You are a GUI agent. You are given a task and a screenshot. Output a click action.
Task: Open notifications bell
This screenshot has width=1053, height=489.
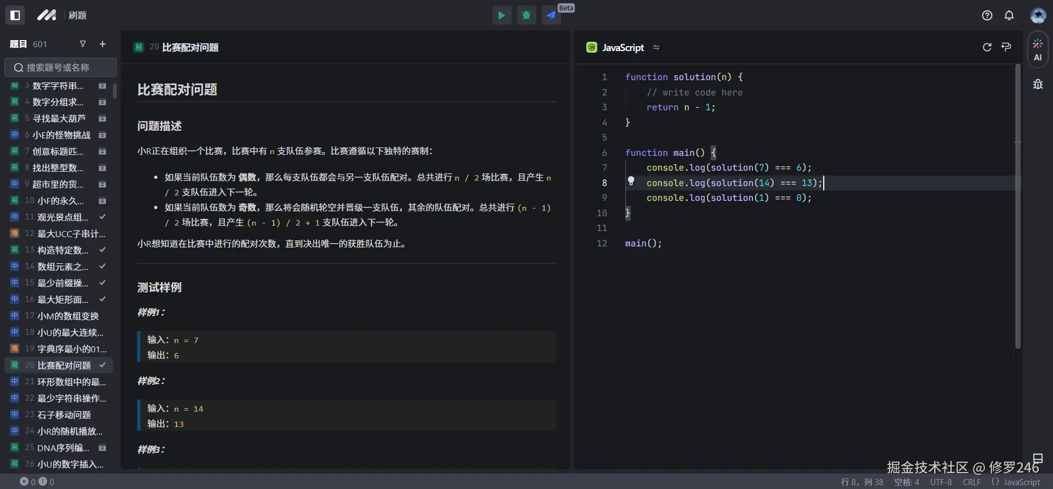(1009, 15)
